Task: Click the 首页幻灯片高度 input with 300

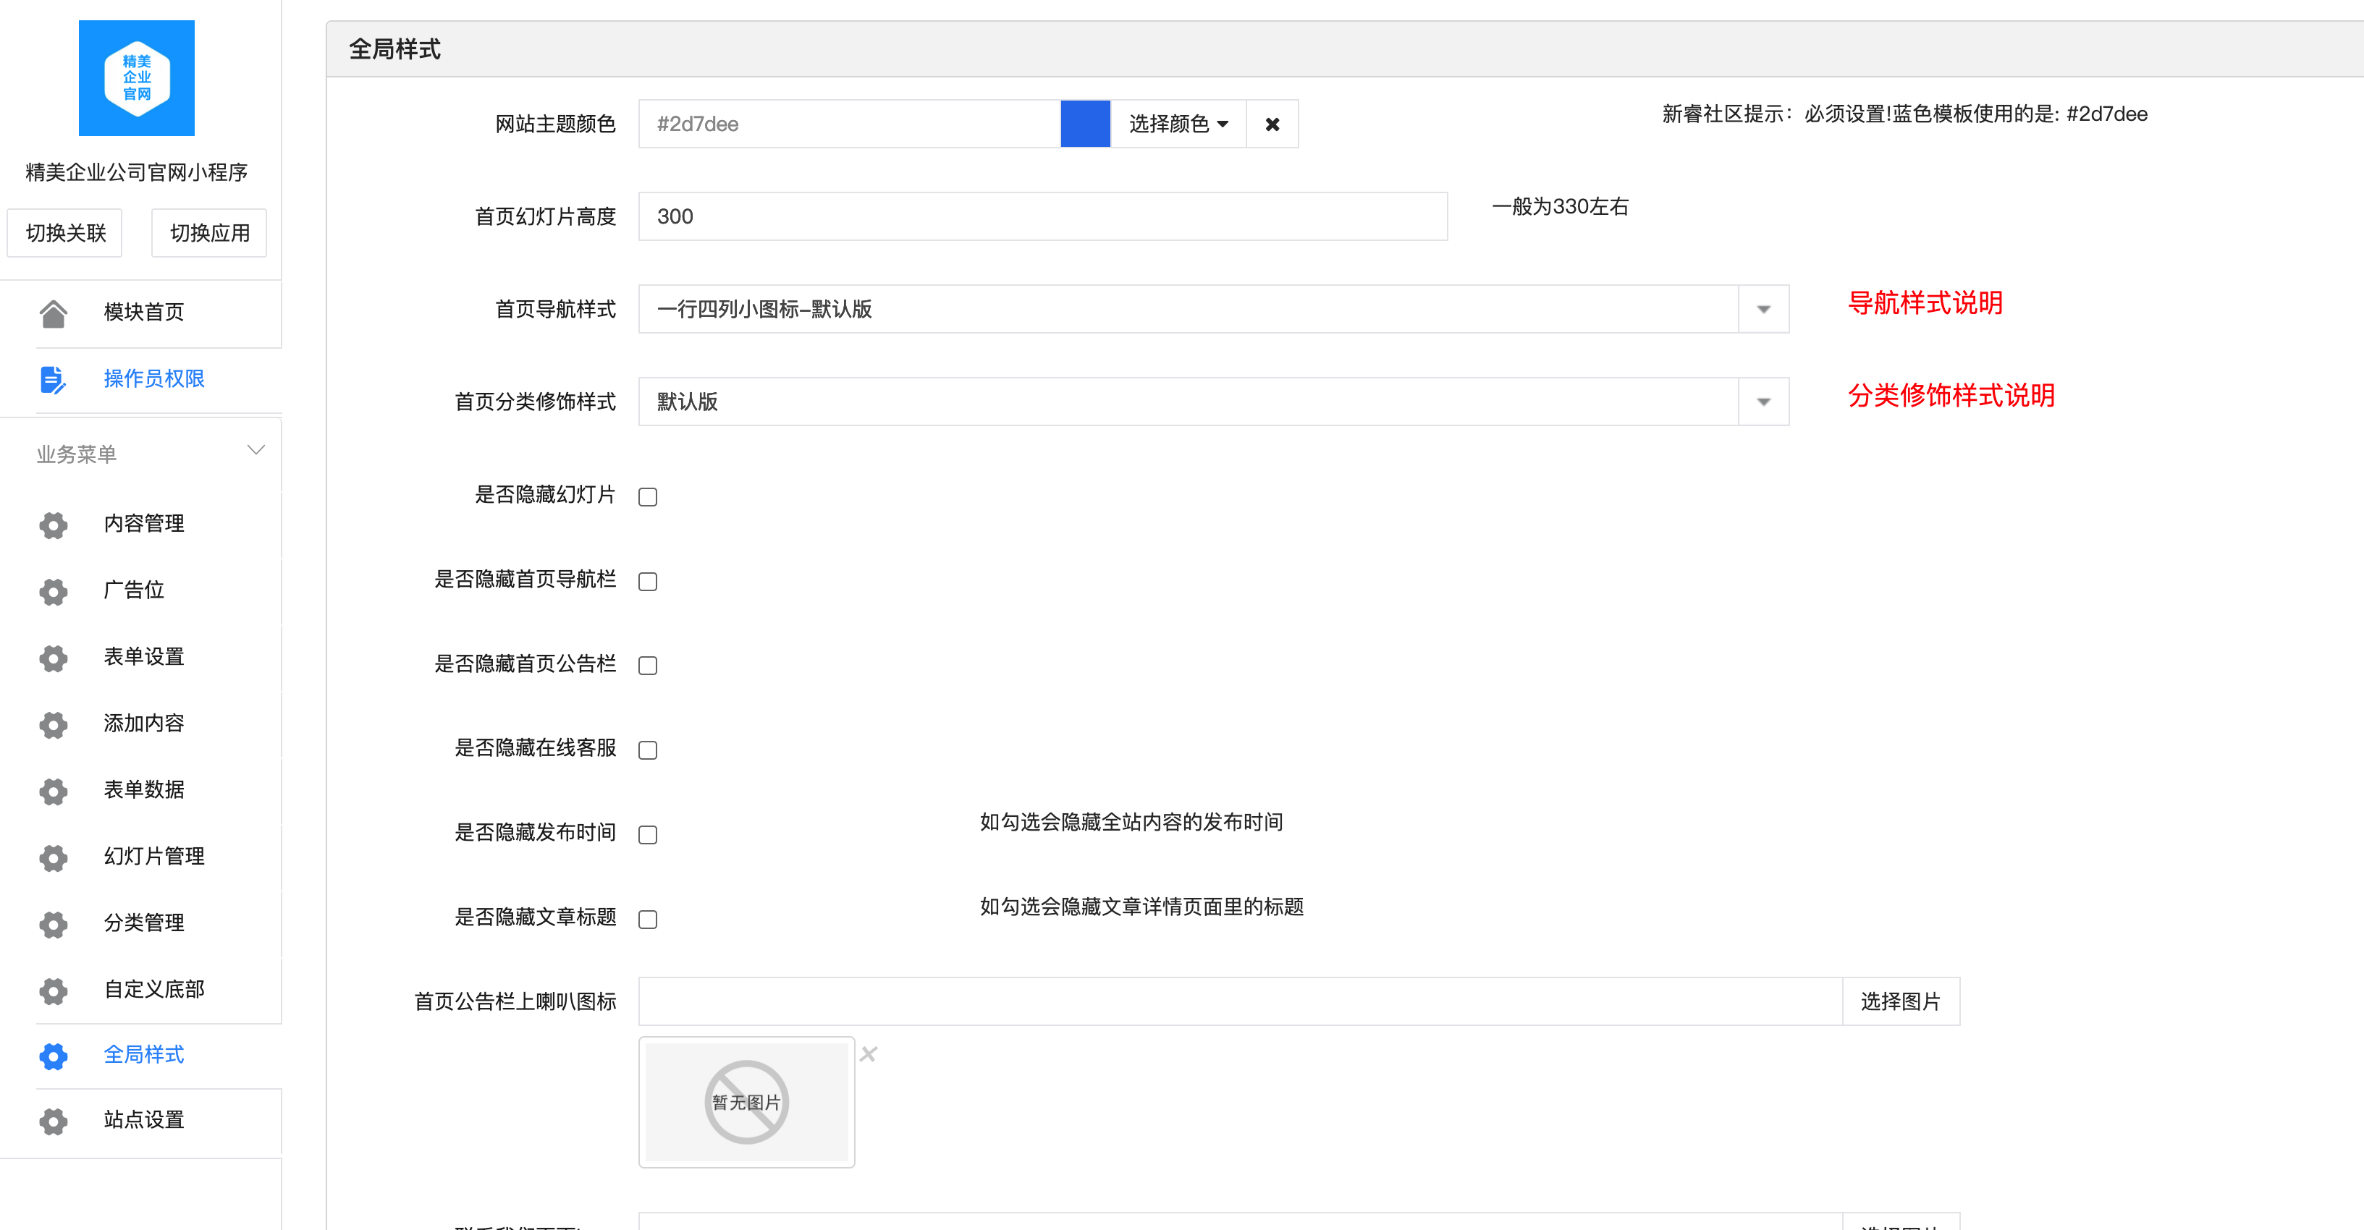Action: click(1042, 216)
